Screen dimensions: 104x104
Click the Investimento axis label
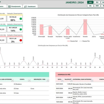(77, 37)
